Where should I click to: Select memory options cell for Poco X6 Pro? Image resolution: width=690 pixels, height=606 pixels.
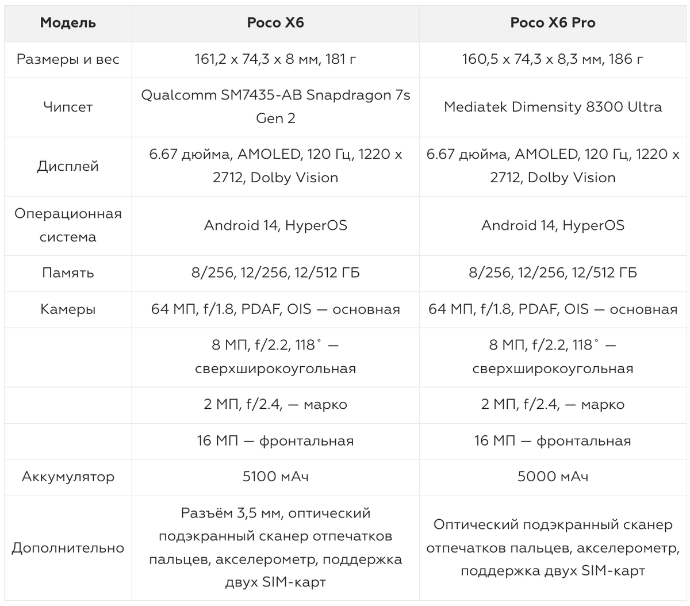(x=553, y=273)
